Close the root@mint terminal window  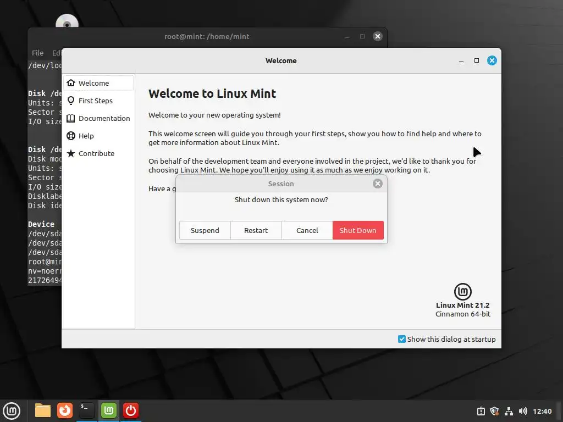[x=377, y=36]
